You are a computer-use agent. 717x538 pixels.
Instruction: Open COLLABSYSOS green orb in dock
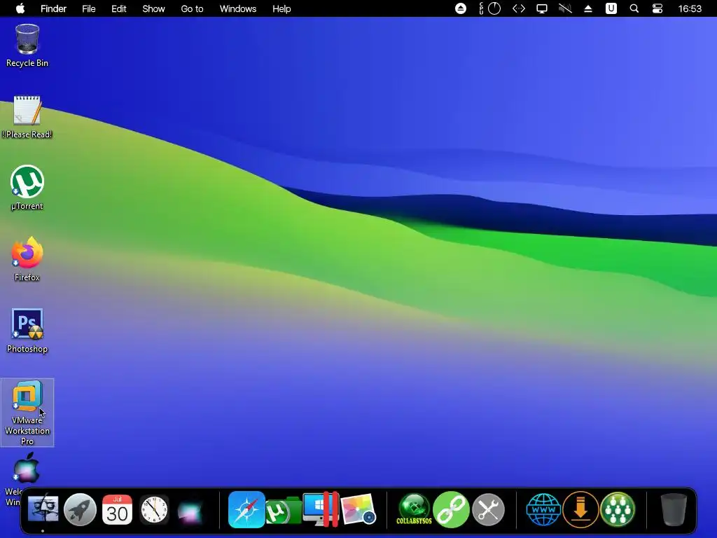[x=414, y=509]
